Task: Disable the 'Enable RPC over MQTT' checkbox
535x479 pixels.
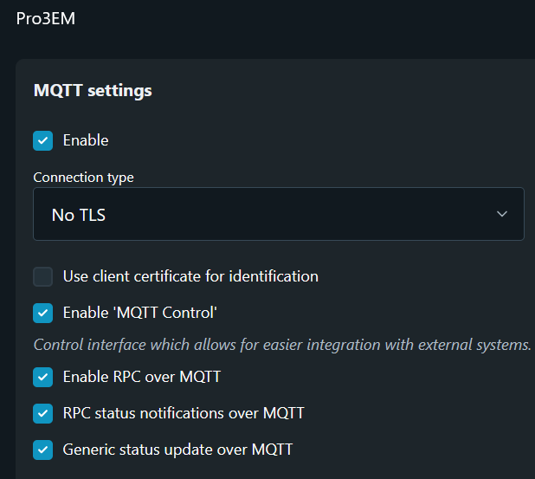Action: (x=43, y=378)
